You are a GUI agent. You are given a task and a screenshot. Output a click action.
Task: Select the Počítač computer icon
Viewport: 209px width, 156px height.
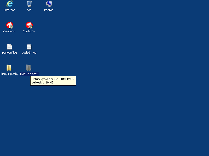pyautogui.click(x=49, y=4)
